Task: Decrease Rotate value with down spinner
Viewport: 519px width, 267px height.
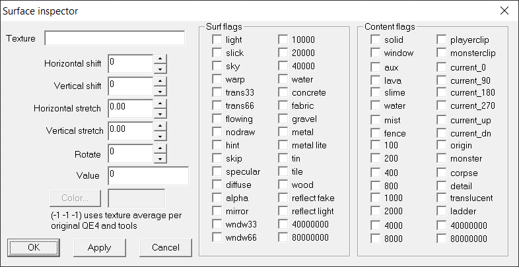Action: point(160,159)
